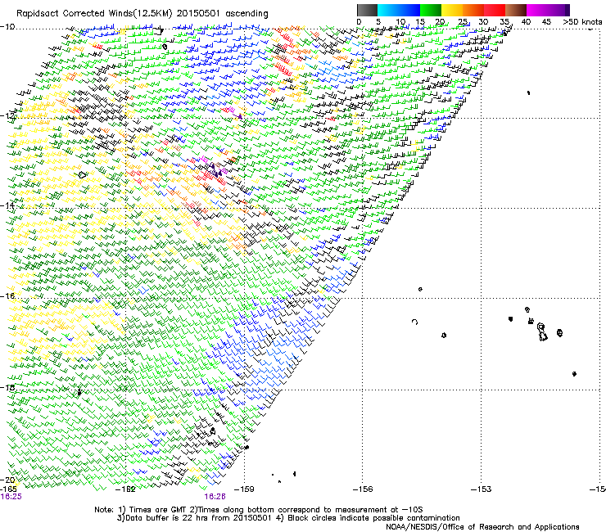
Task: Click the '-165' longitude axis label
Action: pos(8,489)
